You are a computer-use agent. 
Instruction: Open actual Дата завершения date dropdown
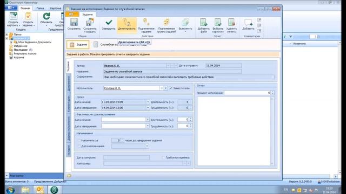(148, 126)
